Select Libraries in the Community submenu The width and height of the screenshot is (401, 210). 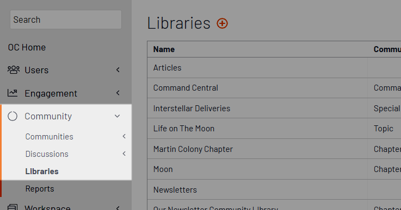click(42, 171)
